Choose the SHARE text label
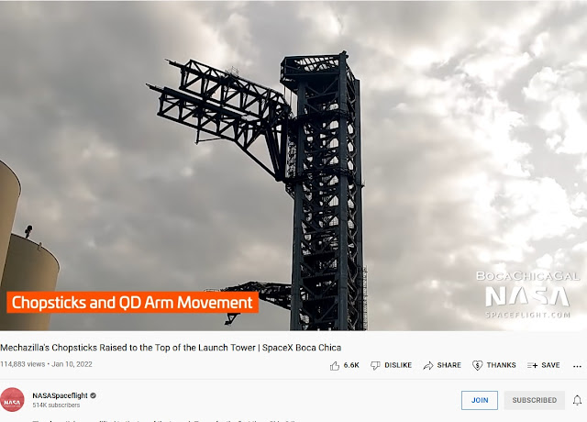 (449, 365)
